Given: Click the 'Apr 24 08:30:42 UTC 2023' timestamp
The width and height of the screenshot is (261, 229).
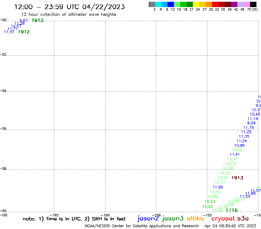Looking at the screenshot, I should point(230,226).
